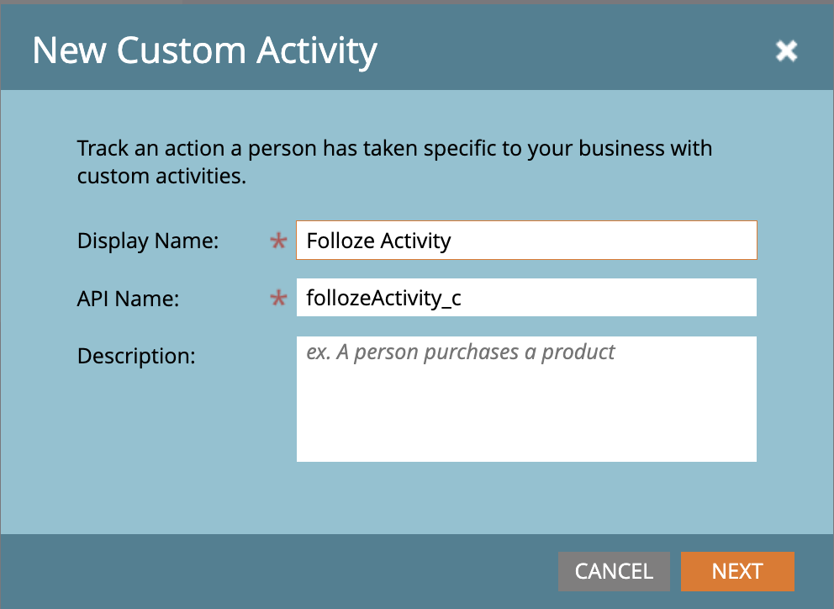Close the New Custom Activity dialog
This screenshot has width=834, height=609.
pyautogui.click(x=786, y=51)
